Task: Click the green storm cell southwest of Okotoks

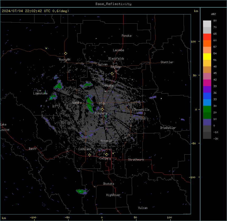Action: pyautogui.click(x=81, y=191)
